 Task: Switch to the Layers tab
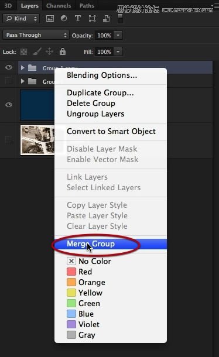30,5
